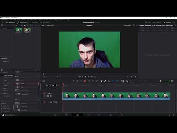Toggle the Linked Selection chain icon
Screen dimensions: 177x133
point(105,81)
